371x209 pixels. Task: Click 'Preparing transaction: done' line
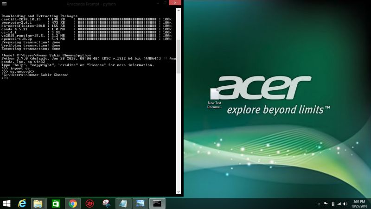click(31, 42)
